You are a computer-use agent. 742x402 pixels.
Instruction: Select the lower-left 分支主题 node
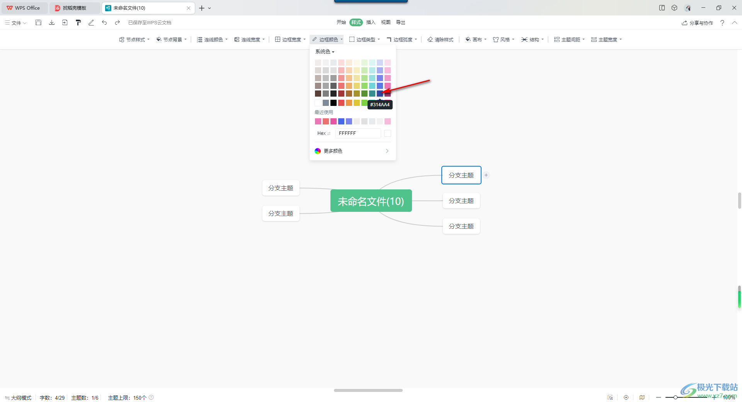coord(281,213)
